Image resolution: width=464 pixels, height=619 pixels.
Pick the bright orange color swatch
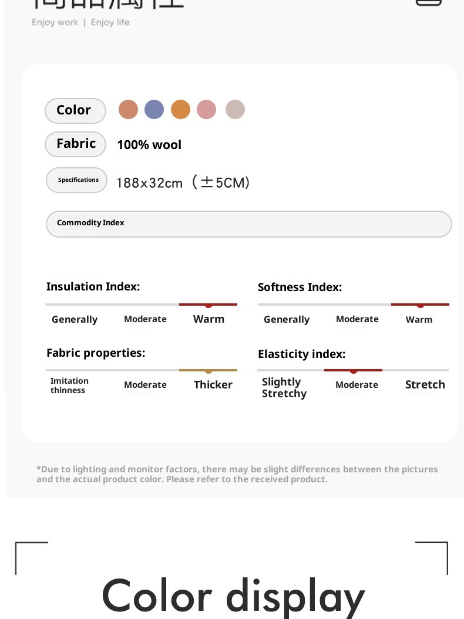(x=180, y=110)
